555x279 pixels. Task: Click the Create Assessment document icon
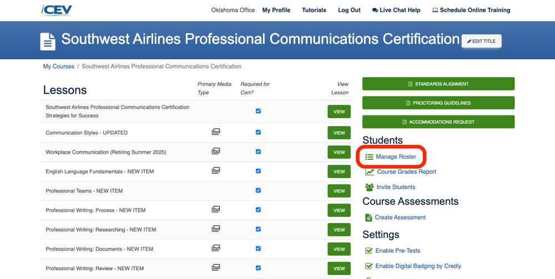pyautogui.click(x=369, y=217)
